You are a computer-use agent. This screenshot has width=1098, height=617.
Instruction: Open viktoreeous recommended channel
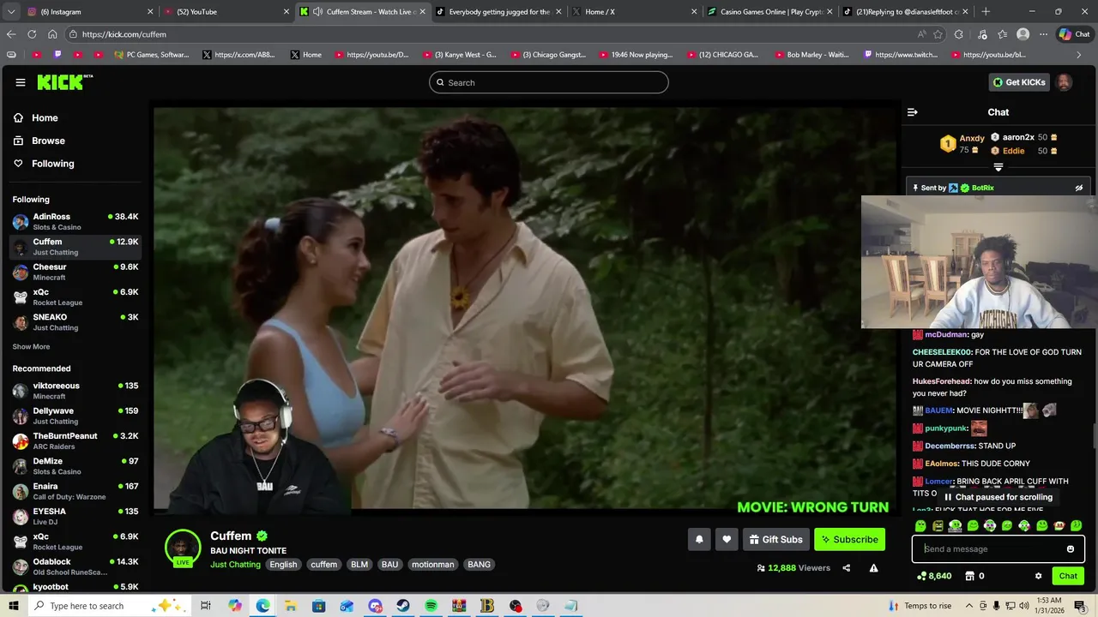pyautogui.click(x=75, y=391)
